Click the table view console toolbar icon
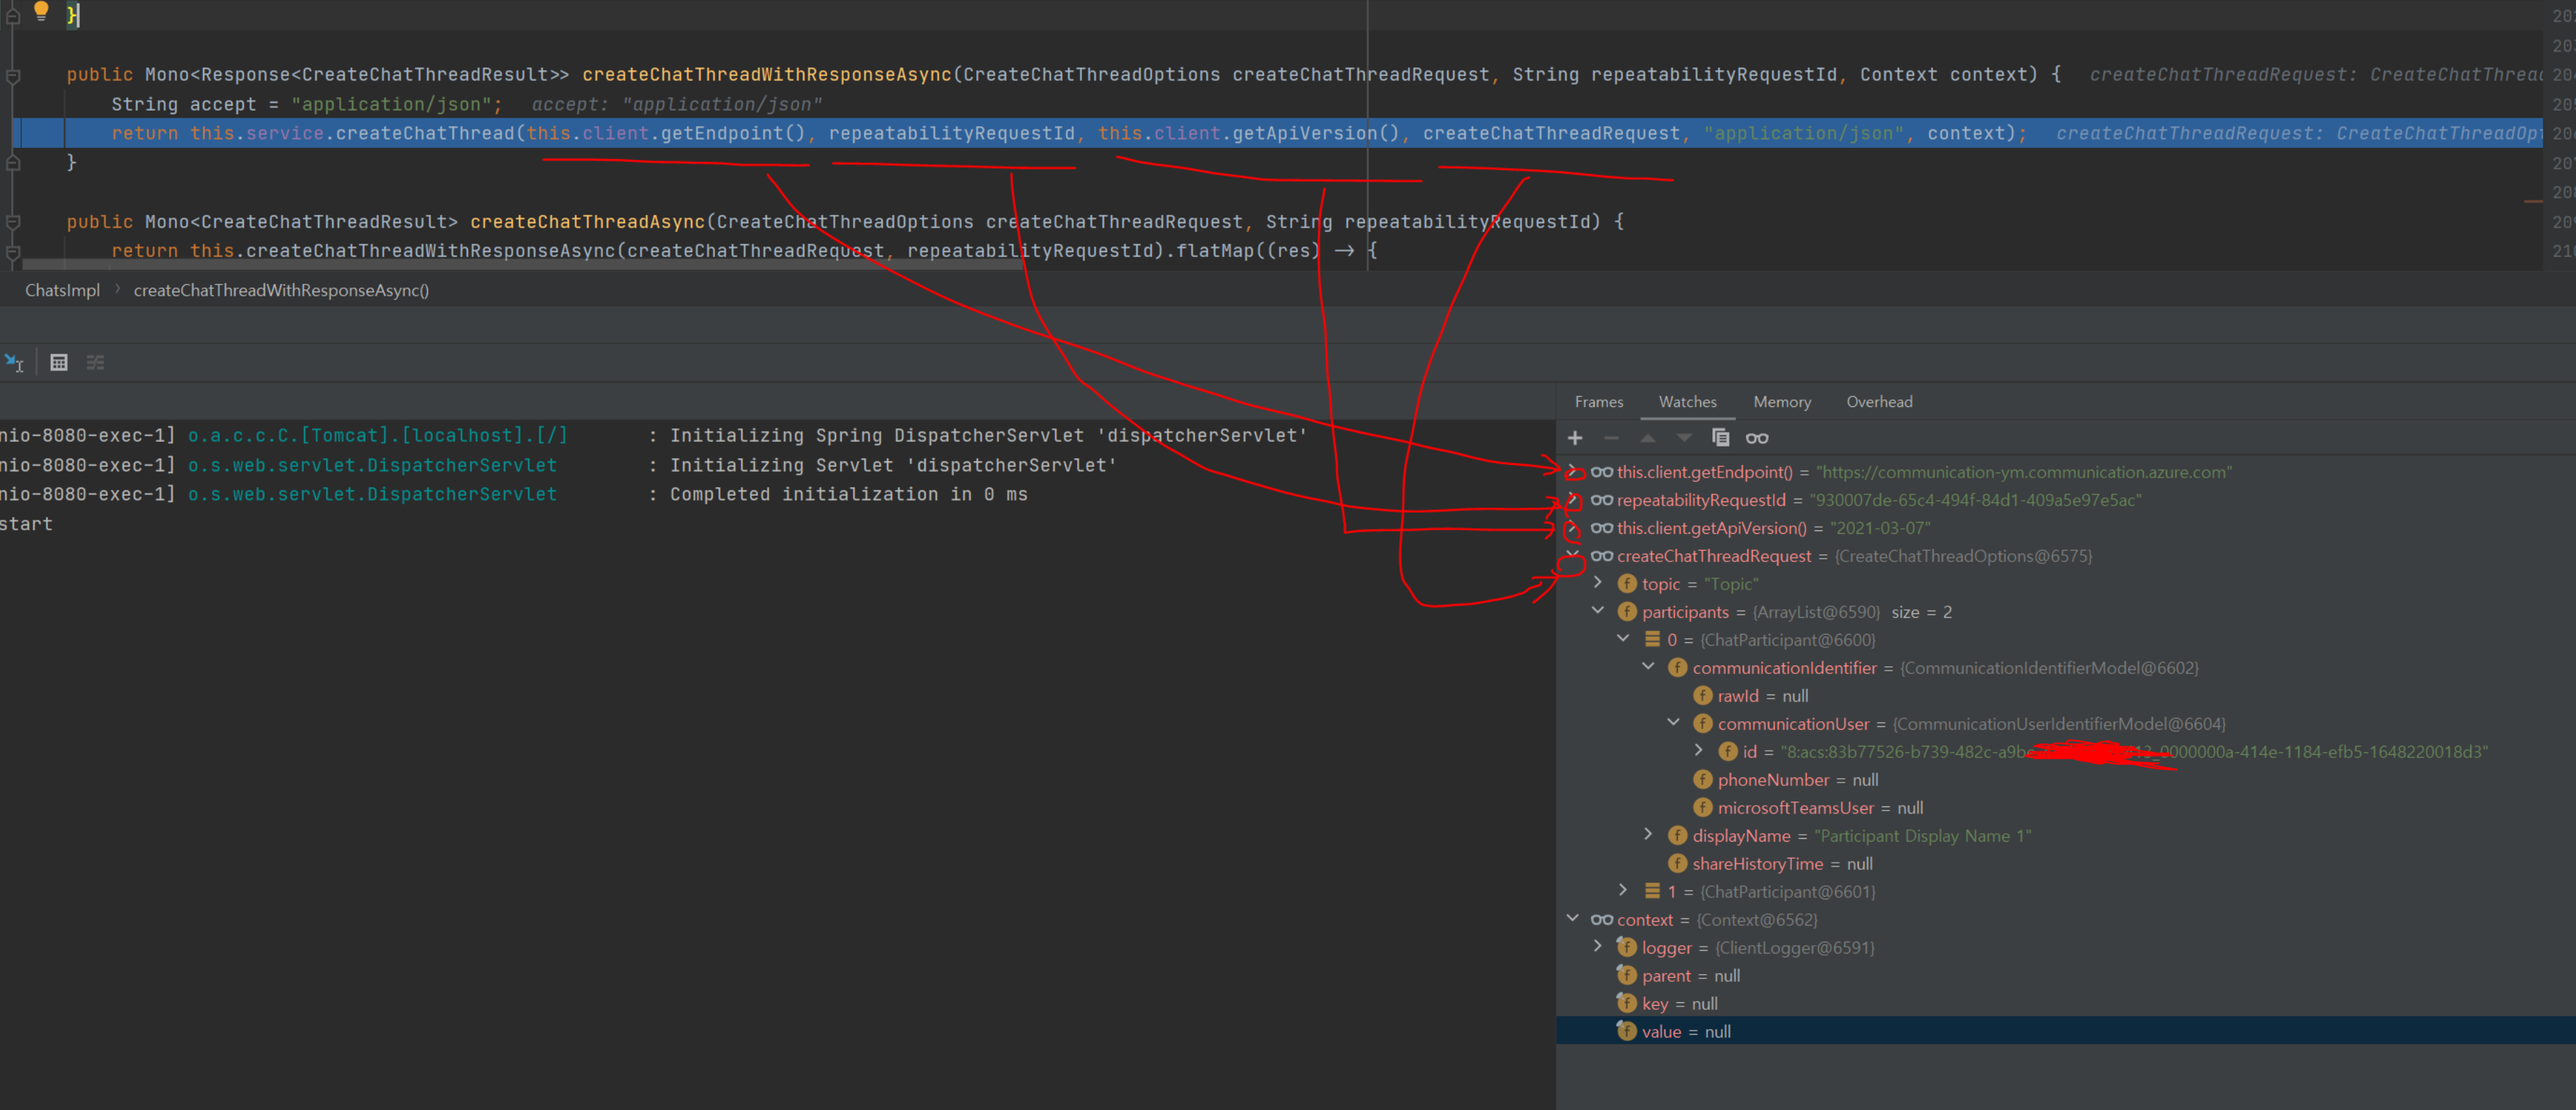Screen dimensions: 2576x1110 59,363
